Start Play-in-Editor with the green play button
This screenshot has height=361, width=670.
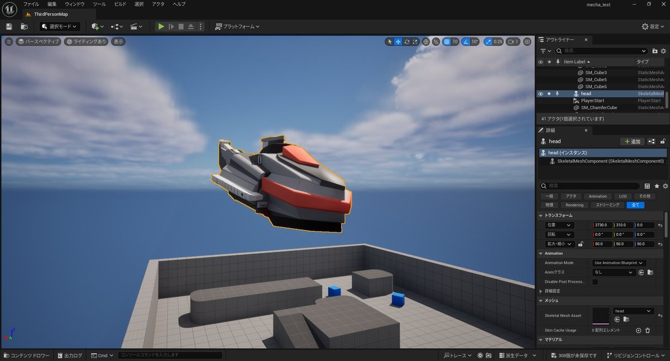click(161, 26)
